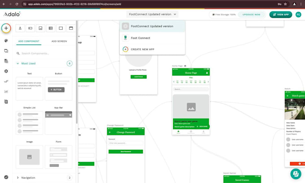This screenshot has height=183, width=305.
Task: Click the Search field on Home Page screen
Action: pyautogui.click(x=191, y=89)
